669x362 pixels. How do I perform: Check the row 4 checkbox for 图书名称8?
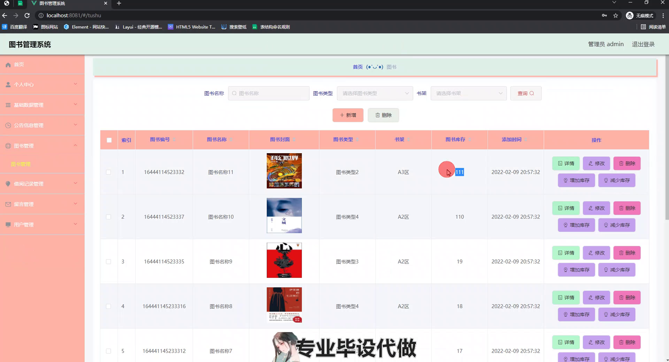108,306
